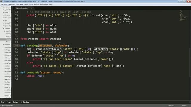Screen dimensions: 191x107
Task: Expand the New folder arrow
Action: point(3,18)
